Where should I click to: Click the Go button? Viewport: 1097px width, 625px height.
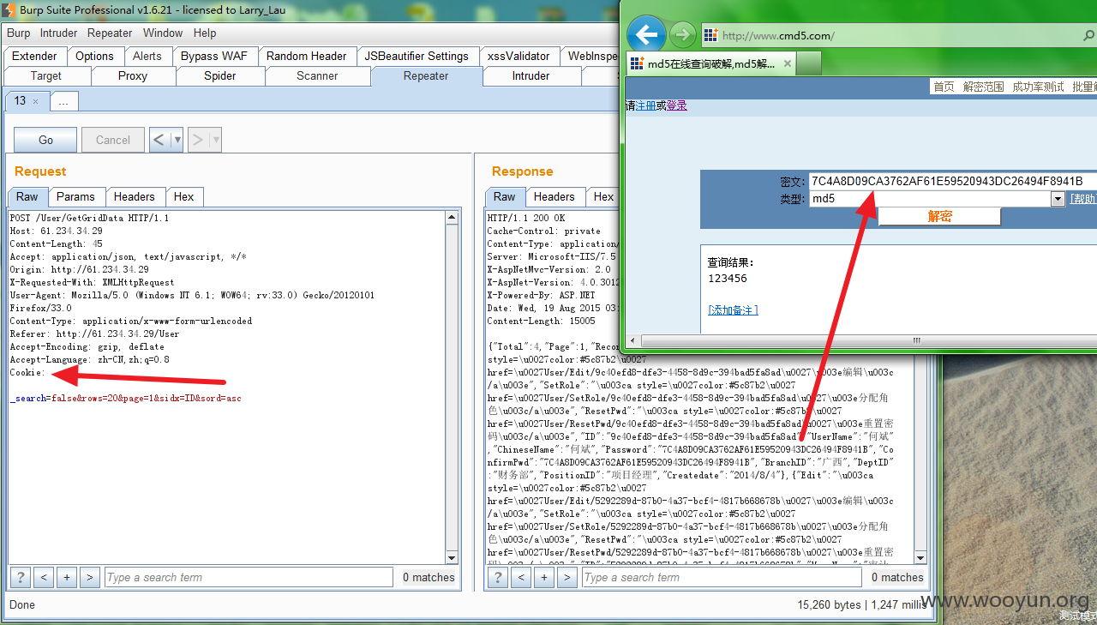[x=45, y=140]
